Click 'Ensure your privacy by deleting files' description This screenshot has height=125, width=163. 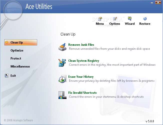(112, 81)
